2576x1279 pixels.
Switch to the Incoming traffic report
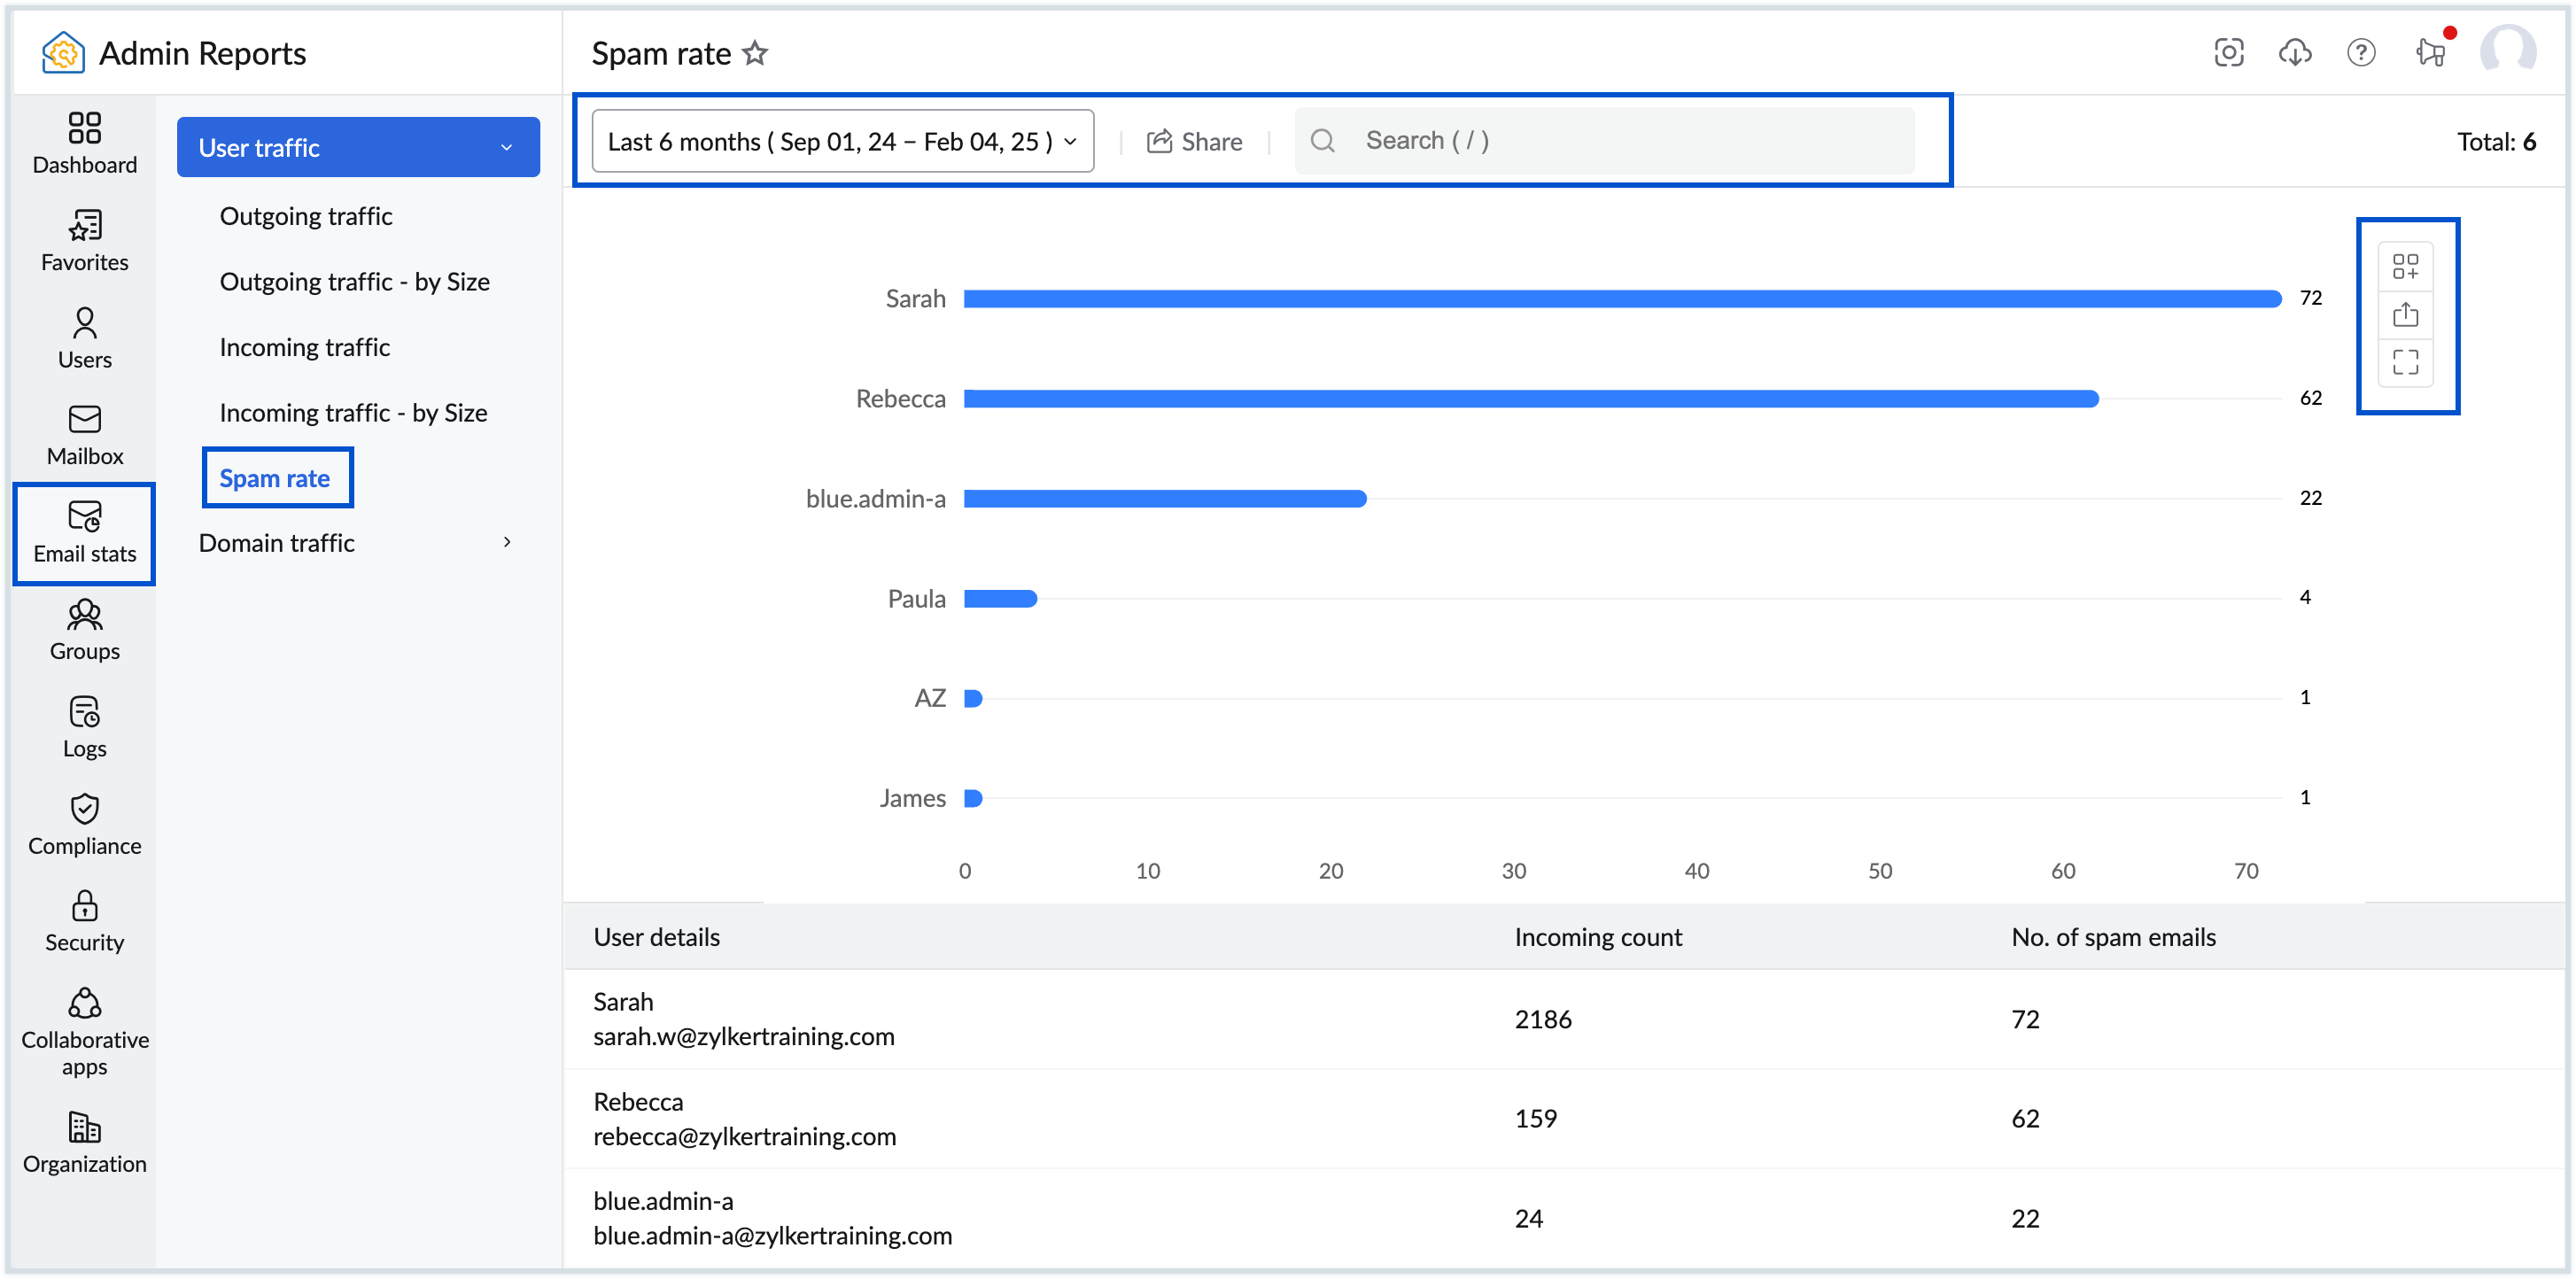click(x=305, y=346)
